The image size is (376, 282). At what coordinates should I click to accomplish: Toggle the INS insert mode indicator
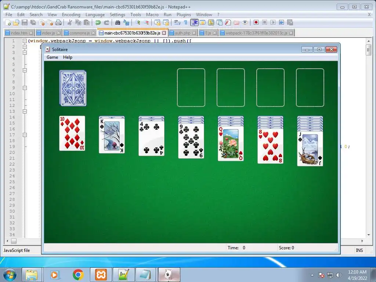(359, 250)
